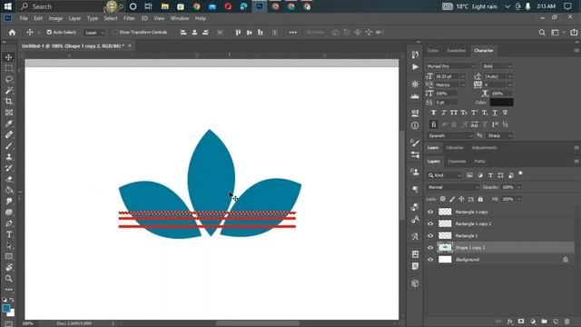Select the Rectangular Marquee tool
The image size is (581, 327).
tap(9, 68)
